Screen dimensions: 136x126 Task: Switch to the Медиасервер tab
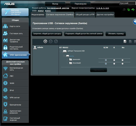pos(38,15)
